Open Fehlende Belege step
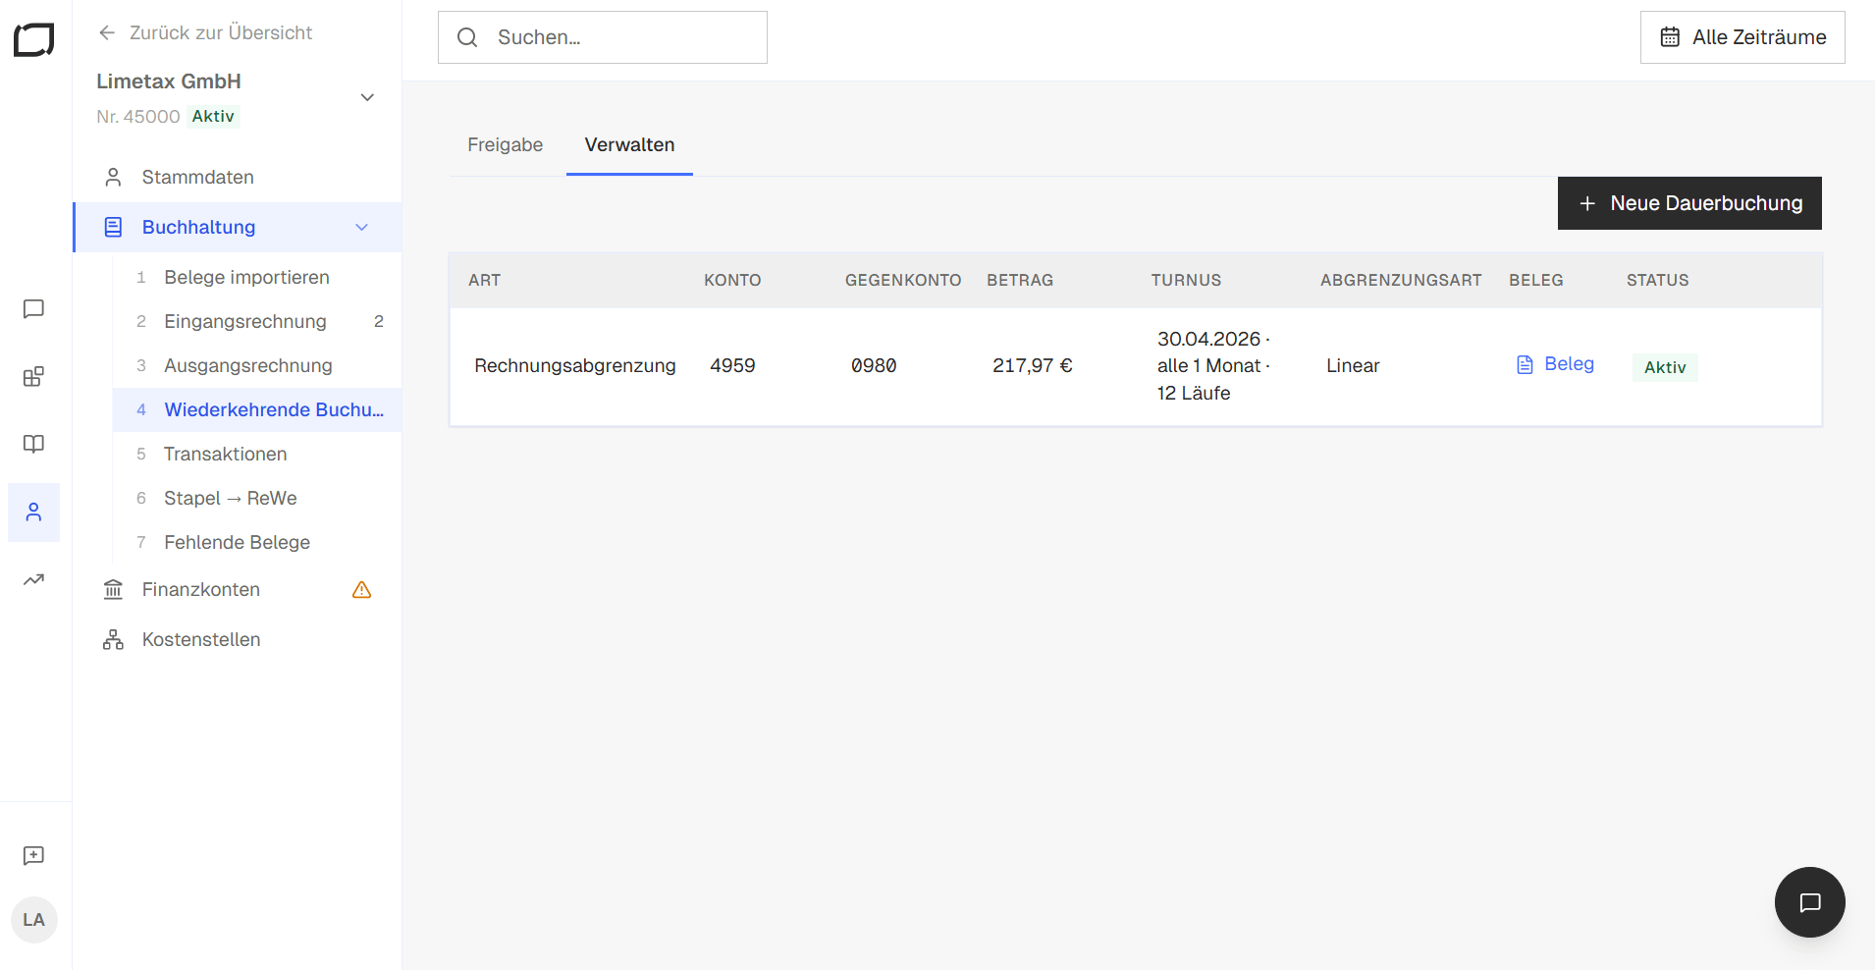The height and width of the screenshot is (970, 1875). point(257,543)
